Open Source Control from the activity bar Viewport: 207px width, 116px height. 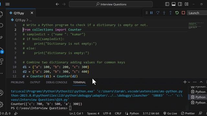coord(1,37)
